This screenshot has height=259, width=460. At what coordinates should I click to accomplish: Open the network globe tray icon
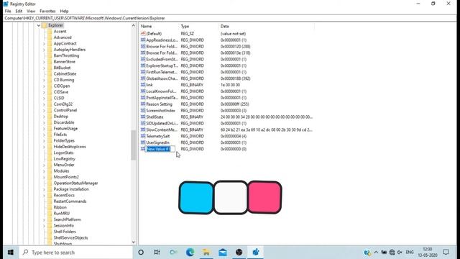392,253
